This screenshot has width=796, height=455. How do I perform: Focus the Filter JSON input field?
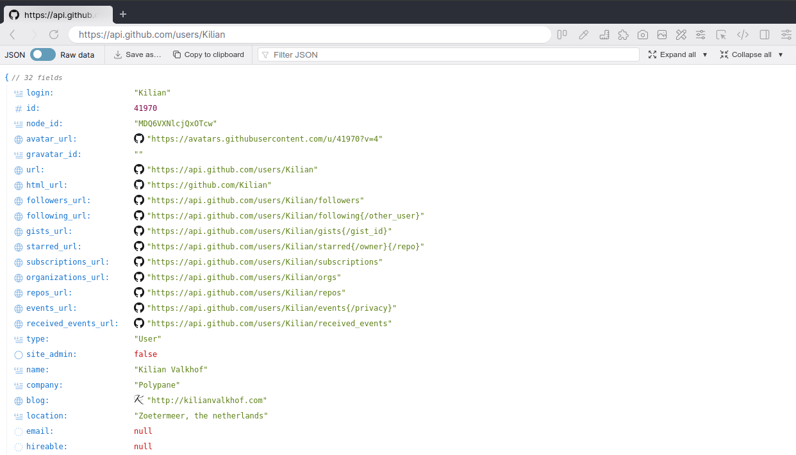(449, 54)
